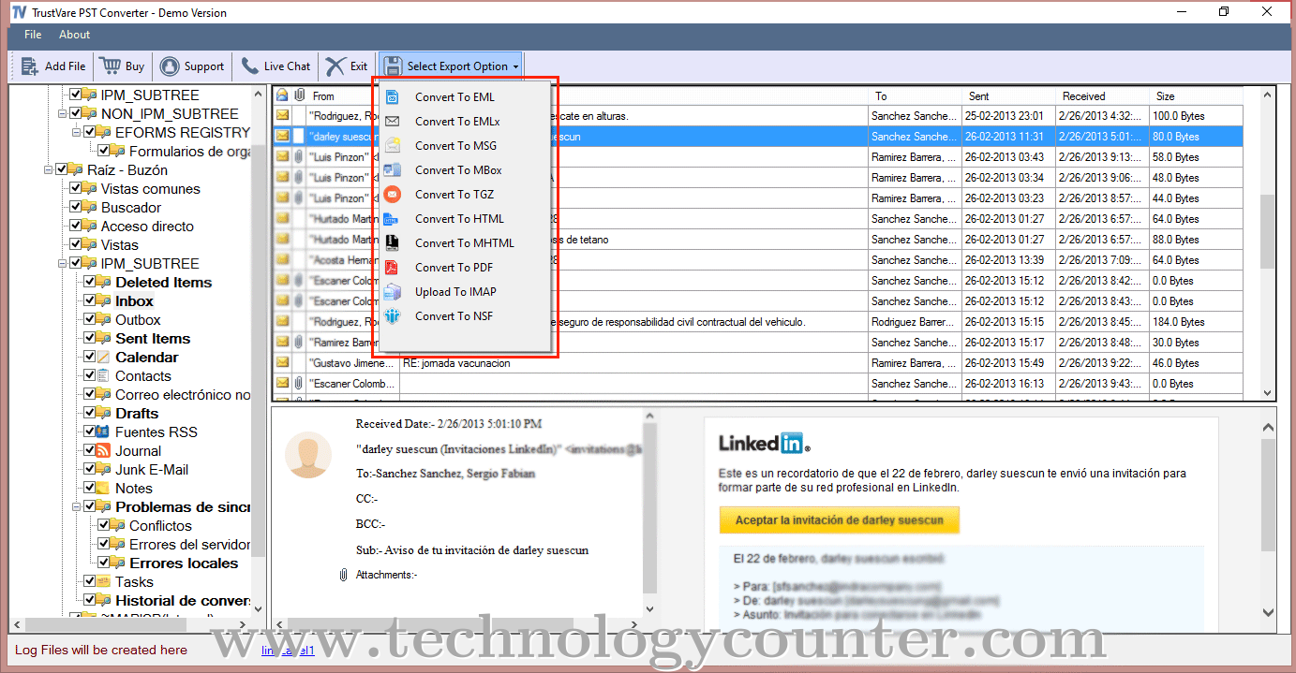Viewport: 1296px width, 673px height.
Task: Collapse the Raíz - Buzón tree node
Action: click(x=49, y=169)
